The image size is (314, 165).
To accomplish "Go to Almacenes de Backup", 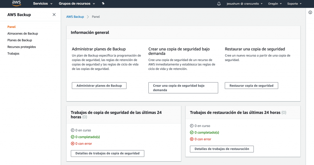I will [x=23, y=34].
